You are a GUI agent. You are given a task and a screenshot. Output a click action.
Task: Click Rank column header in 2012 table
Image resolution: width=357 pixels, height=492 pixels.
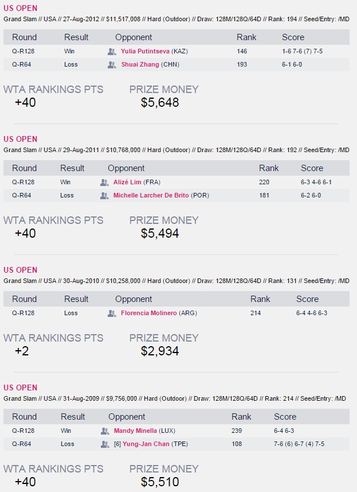246,37
